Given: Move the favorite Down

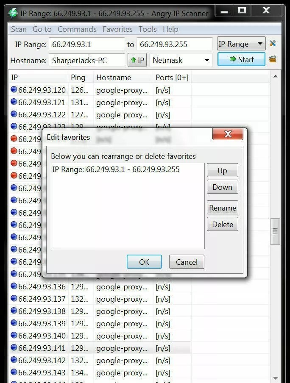Looking at the screenshot, I should [222, 187].
